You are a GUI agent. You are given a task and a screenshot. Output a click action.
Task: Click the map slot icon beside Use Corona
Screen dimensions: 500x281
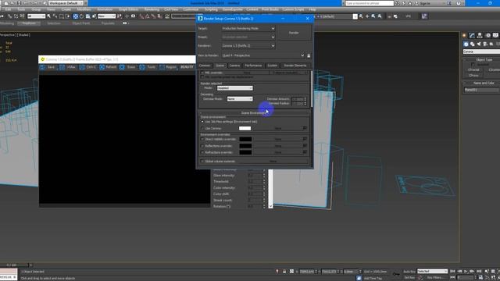click(x=305, y=128)
